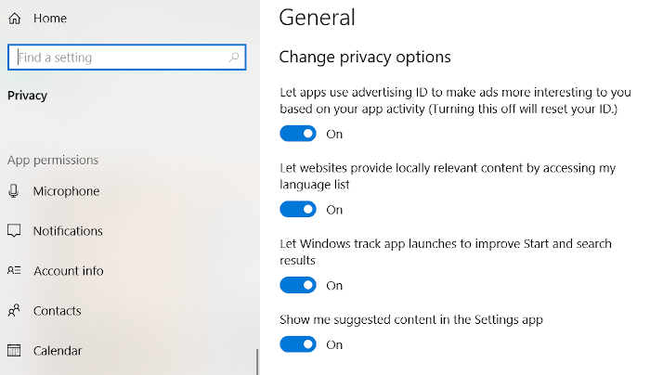The width and height of the screenshot is (650, 375).
Task: Click the Privacy heading in sidebar
Action: tap(27, 96)
